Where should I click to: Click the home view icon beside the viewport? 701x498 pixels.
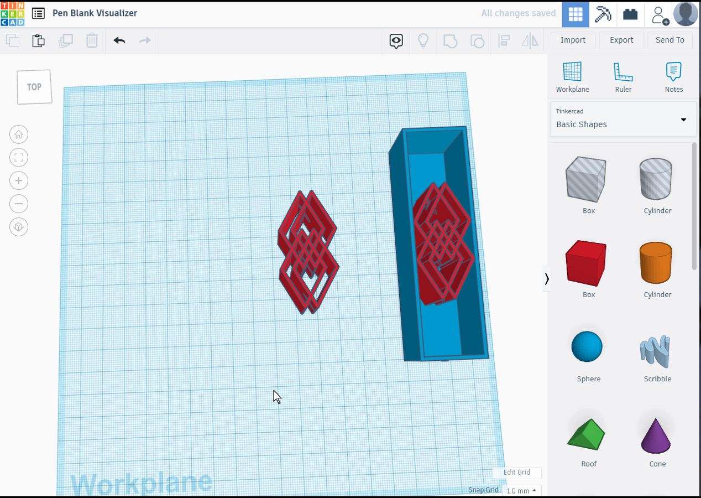(19, 134)
